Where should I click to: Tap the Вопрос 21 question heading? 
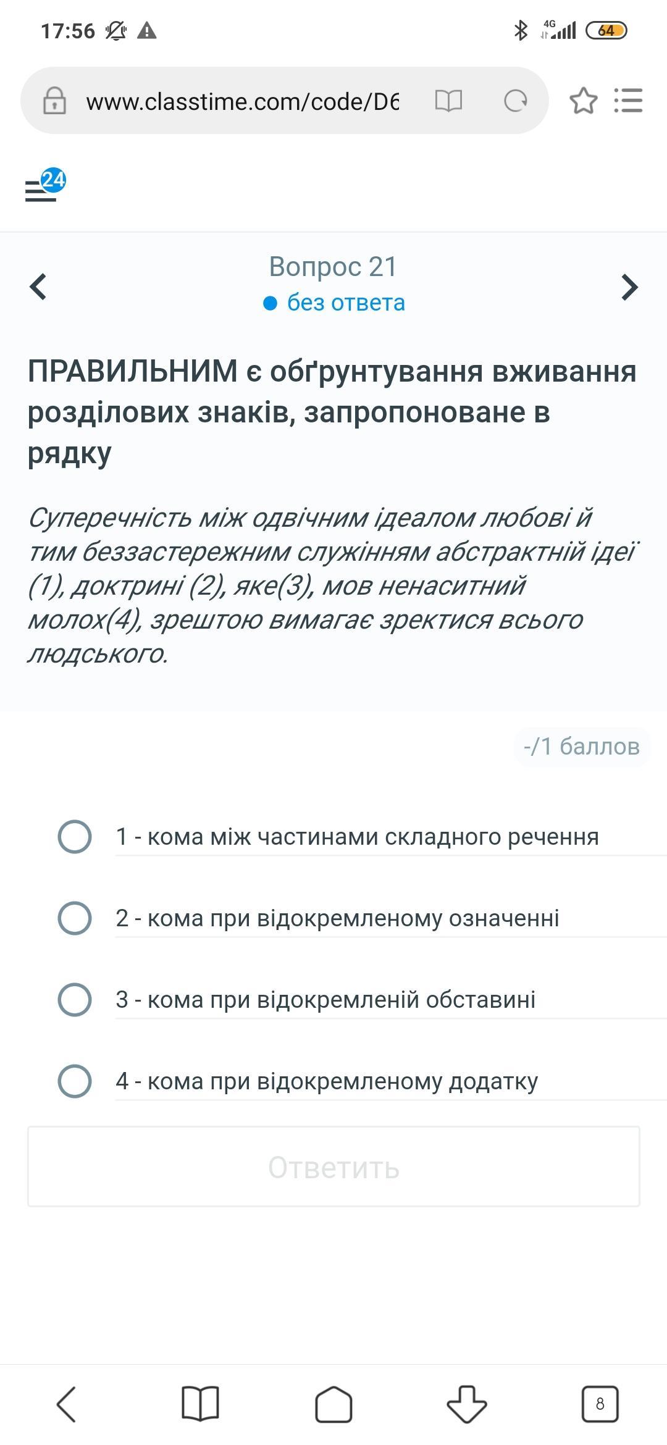[x=333, y=267]
